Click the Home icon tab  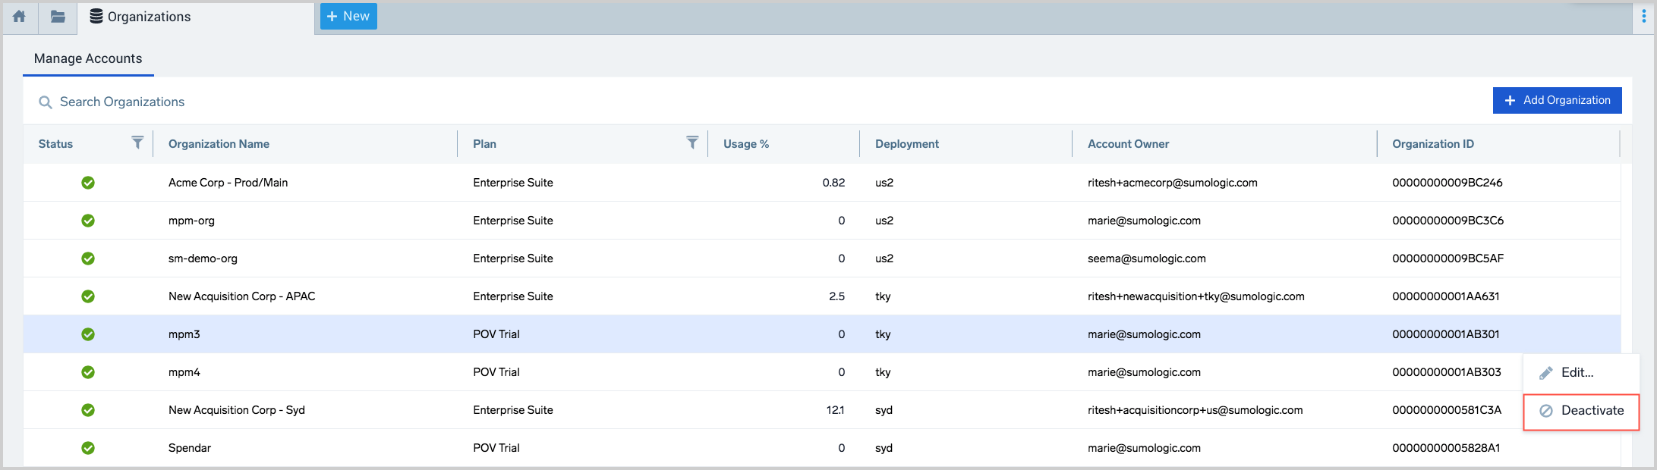click(20, 17)
